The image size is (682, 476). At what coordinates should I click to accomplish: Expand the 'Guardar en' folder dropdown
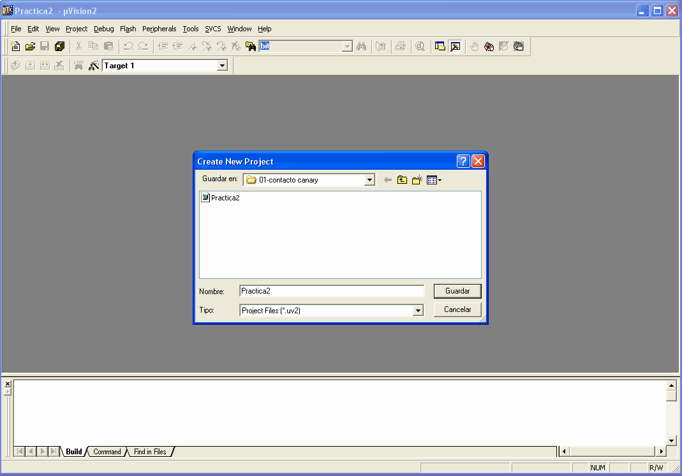point(369,181)
